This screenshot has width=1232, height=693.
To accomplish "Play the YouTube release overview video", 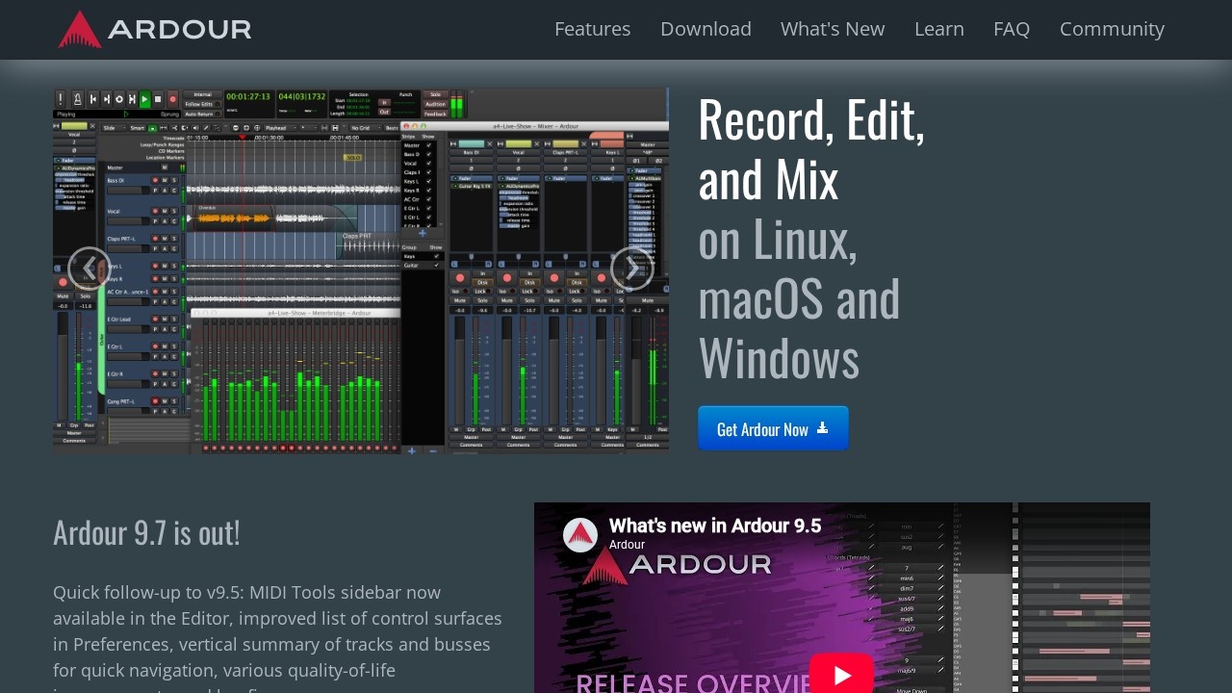I will [841, 676].
